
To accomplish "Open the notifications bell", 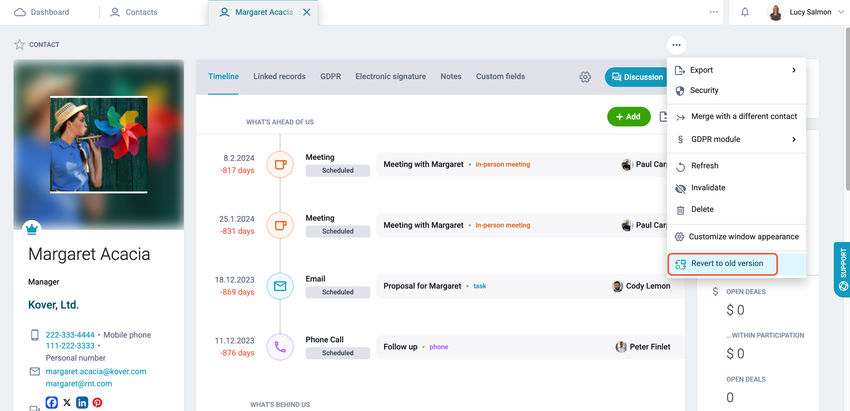I will [745, 12].
